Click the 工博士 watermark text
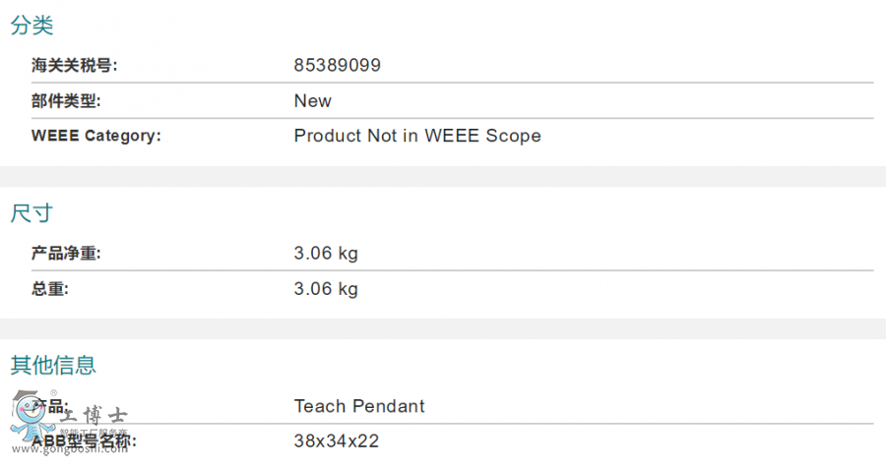886x468 pixels. (94, 416)
